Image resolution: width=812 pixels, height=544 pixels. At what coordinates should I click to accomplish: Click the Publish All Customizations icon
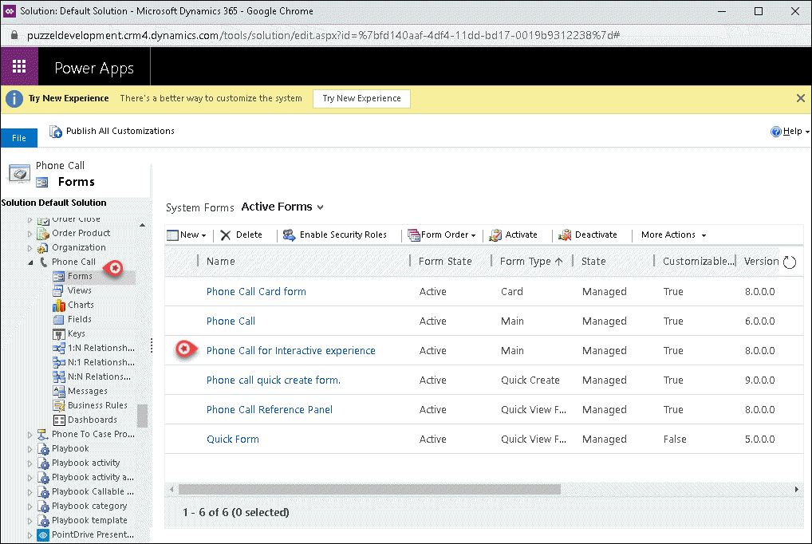56,132
